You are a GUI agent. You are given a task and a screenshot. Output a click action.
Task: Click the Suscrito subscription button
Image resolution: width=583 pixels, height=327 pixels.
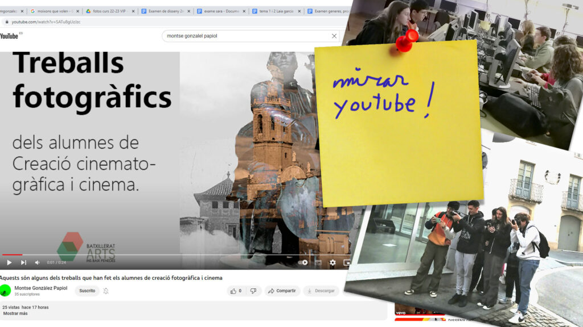coord(87,291)
